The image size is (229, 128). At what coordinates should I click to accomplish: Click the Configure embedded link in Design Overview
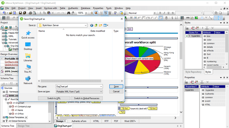(9, 61)
